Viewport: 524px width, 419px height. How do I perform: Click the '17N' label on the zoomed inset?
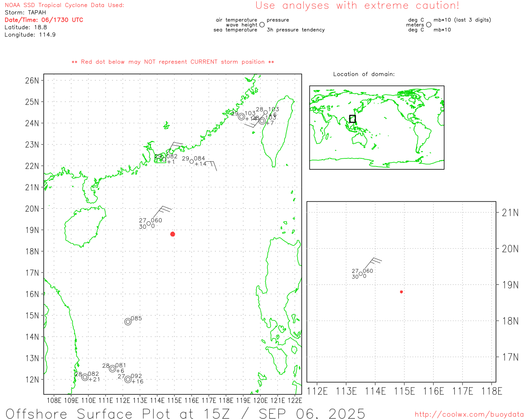(x=510, y=357)
